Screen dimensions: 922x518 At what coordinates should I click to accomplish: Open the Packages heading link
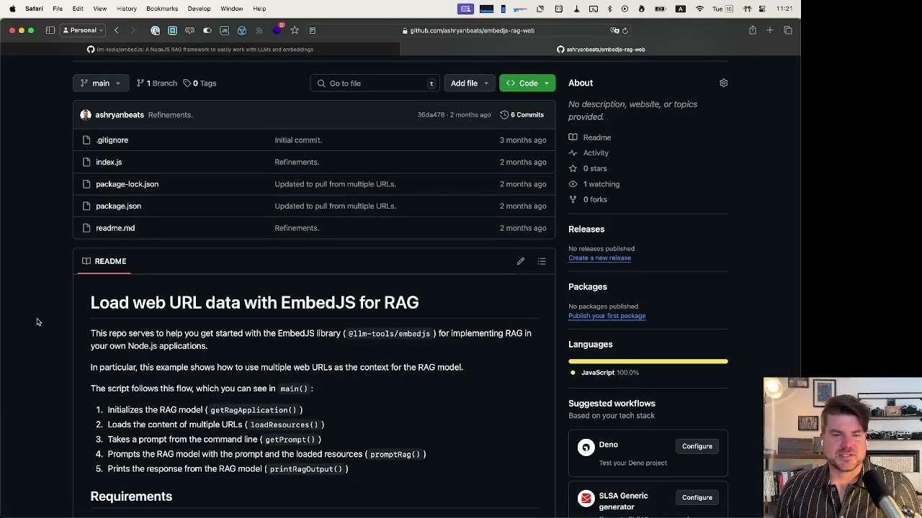pos(588,286)
